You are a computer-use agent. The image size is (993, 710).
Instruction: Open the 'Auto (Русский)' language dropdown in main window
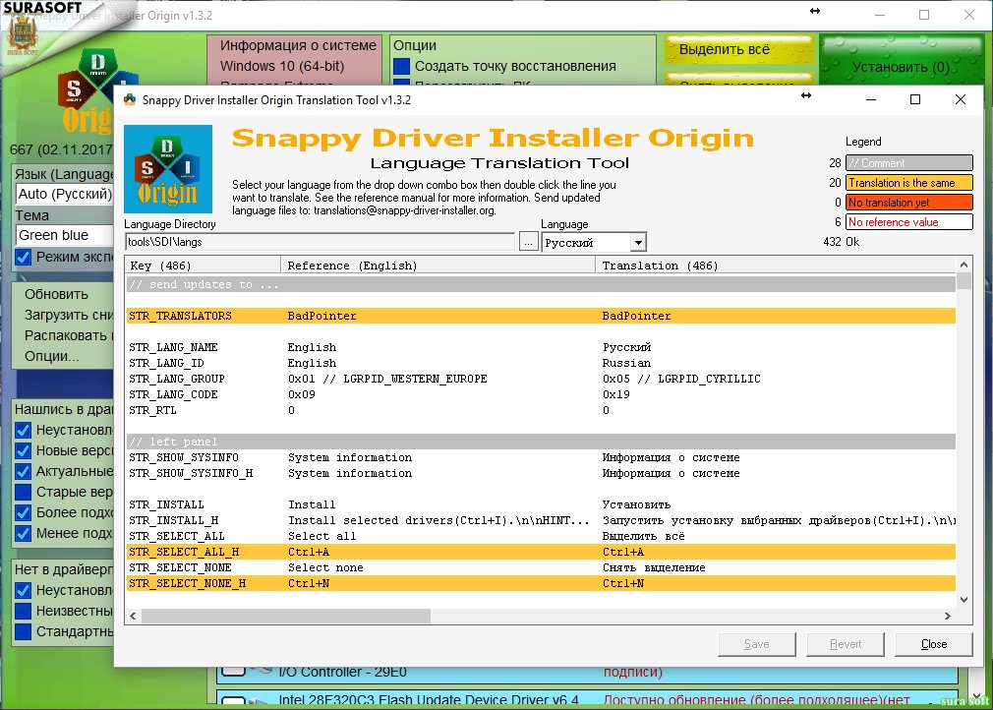pos(65,194)
